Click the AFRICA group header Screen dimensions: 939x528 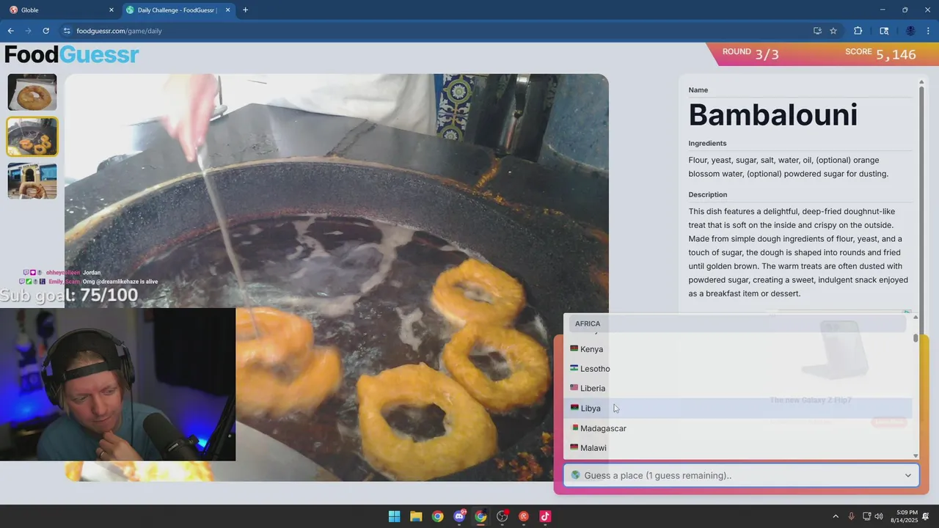(737, 323)
